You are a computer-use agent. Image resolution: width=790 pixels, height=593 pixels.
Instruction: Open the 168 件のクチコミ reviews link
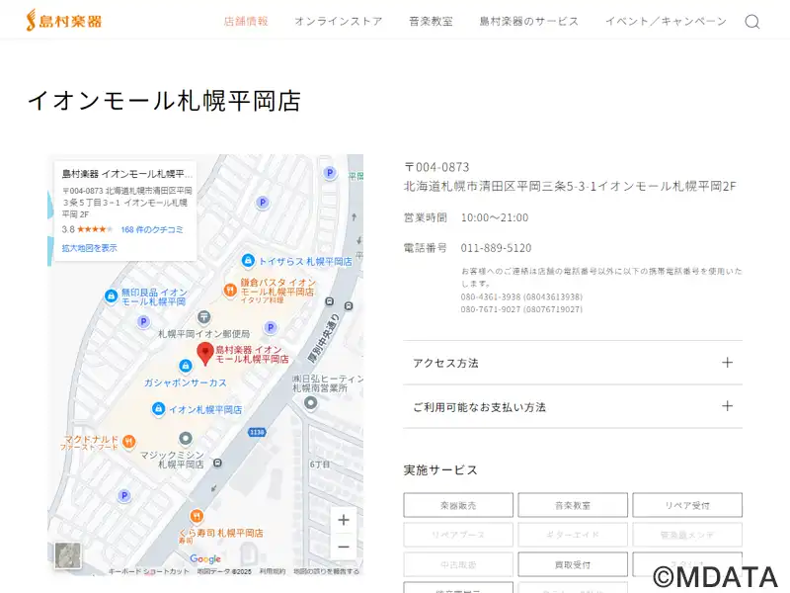point(152,229)
